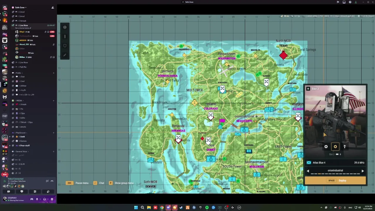This screenshot has height=211, width=375.
Task: Mute the microphone in Discord user panel
Action: coord(37,199)
